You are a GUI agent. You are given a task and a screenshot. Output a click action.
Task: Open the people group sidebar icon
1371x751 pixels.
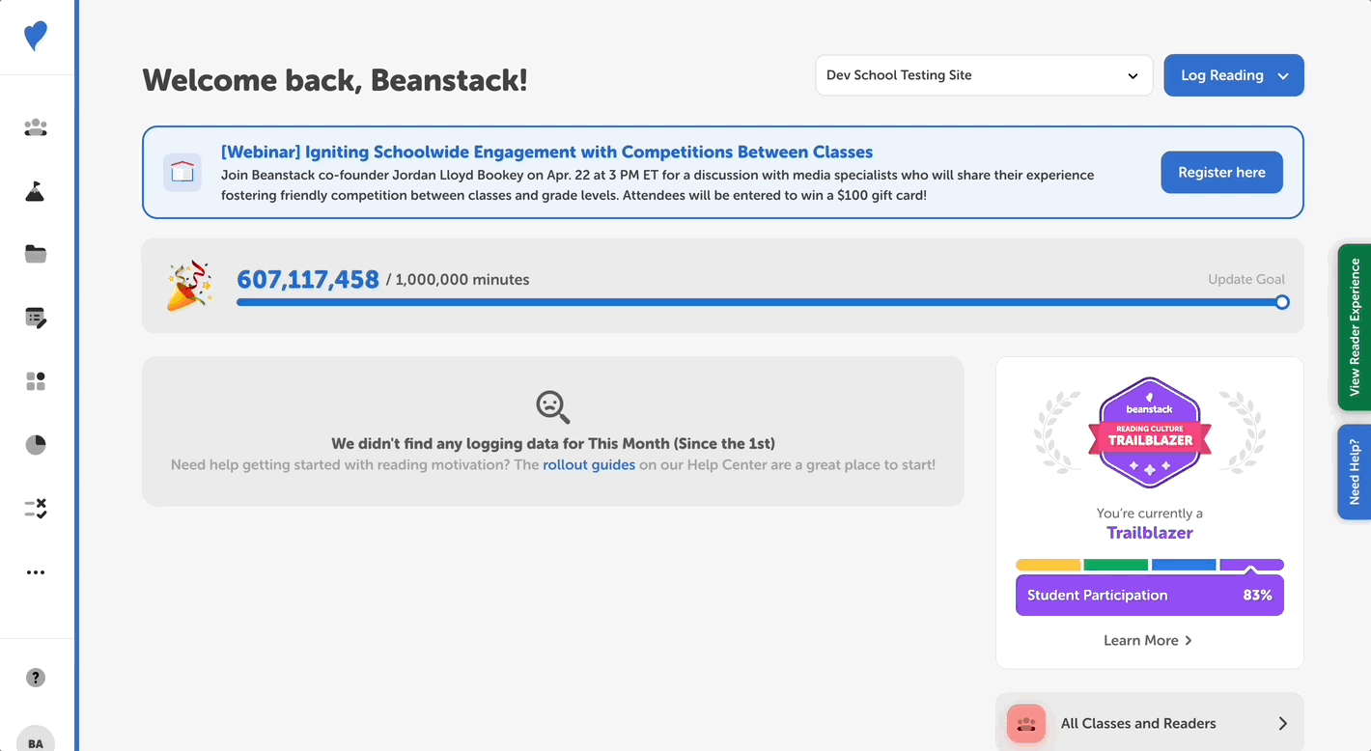[36, 127]
